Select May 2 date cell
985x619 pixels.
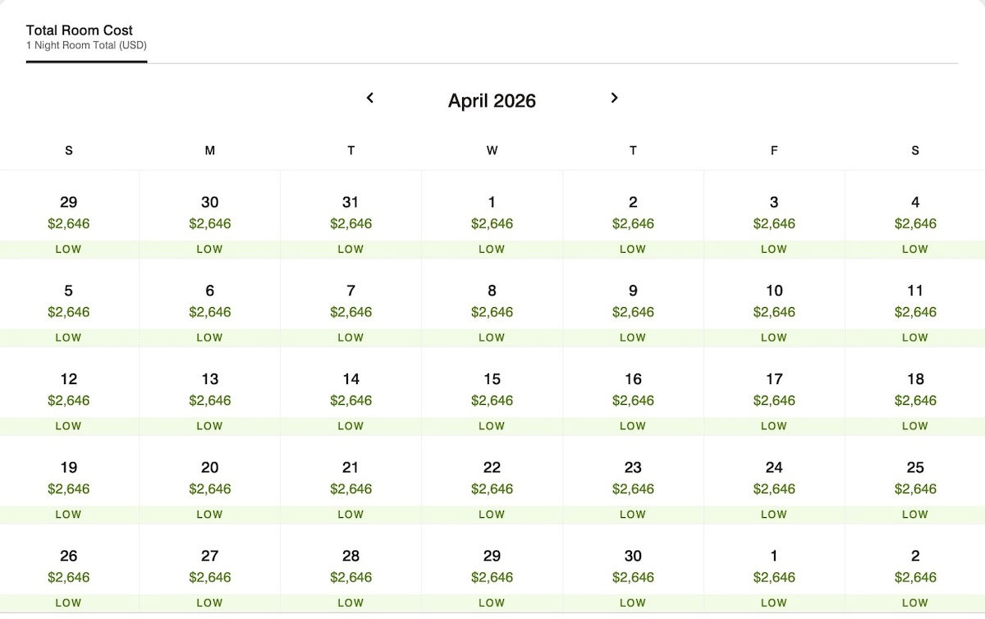[x=915, y=568]
